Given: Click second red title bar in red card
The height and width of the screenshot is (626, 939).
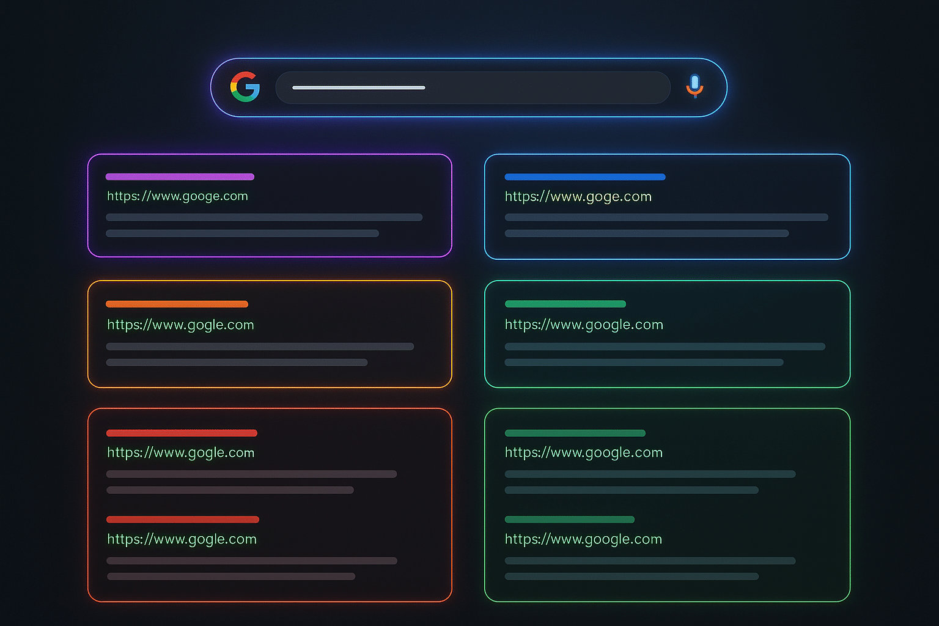Looking at the screenshot, I should 183,520.
